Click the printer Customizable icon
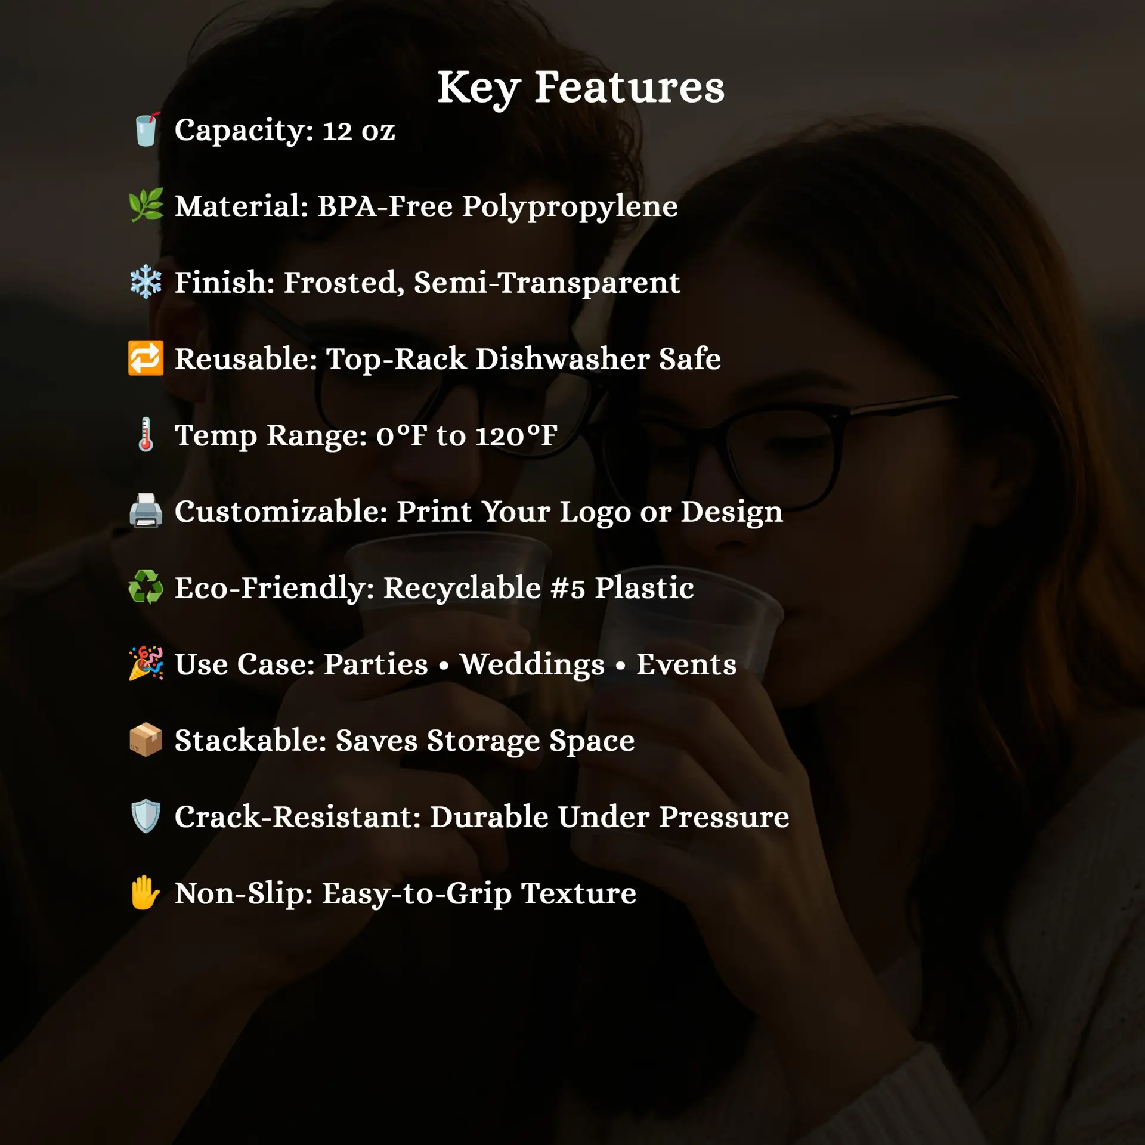 (x=146, y=511)
